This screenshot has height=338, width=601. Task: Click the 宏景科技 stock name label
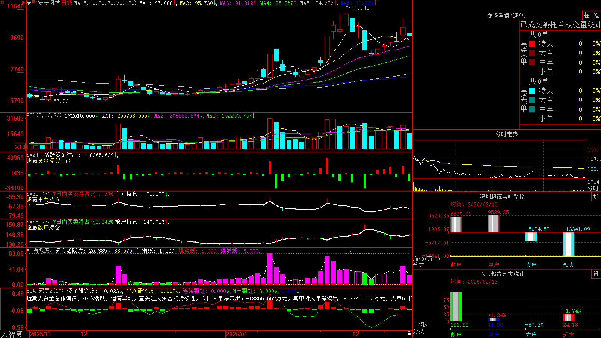click(49, 3)
